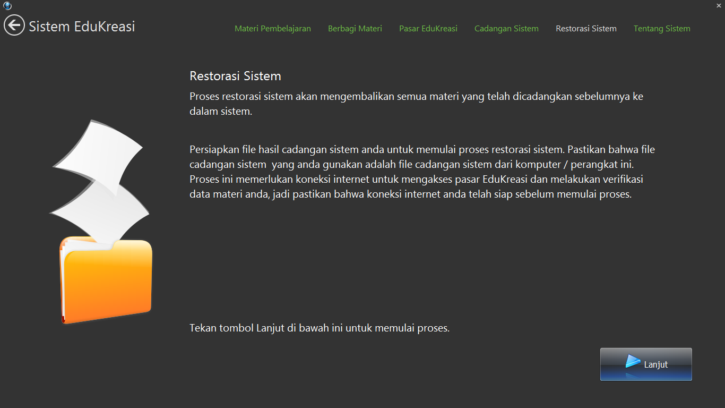Open the Tentang Sistem tab

click(662, 29)
